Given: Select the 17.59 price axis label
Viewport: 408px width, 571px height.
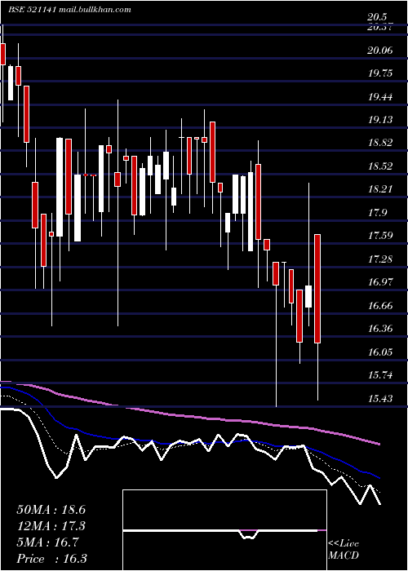Looking at the screenshot, I should click(x=380, y=236).
